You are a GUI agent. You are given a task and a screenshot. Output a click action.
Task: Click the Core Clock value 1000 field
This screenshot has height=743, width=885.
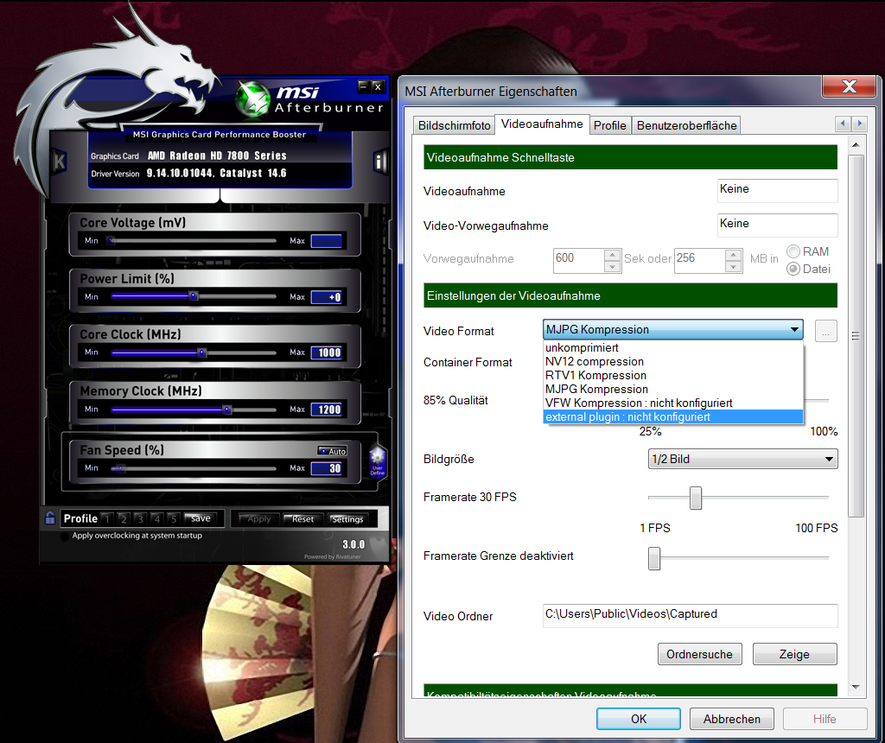tap(327, 352)
